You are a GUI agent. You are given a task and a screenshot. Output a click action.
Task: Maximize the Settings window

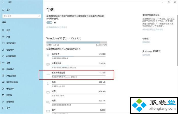[x=169, y=2]
